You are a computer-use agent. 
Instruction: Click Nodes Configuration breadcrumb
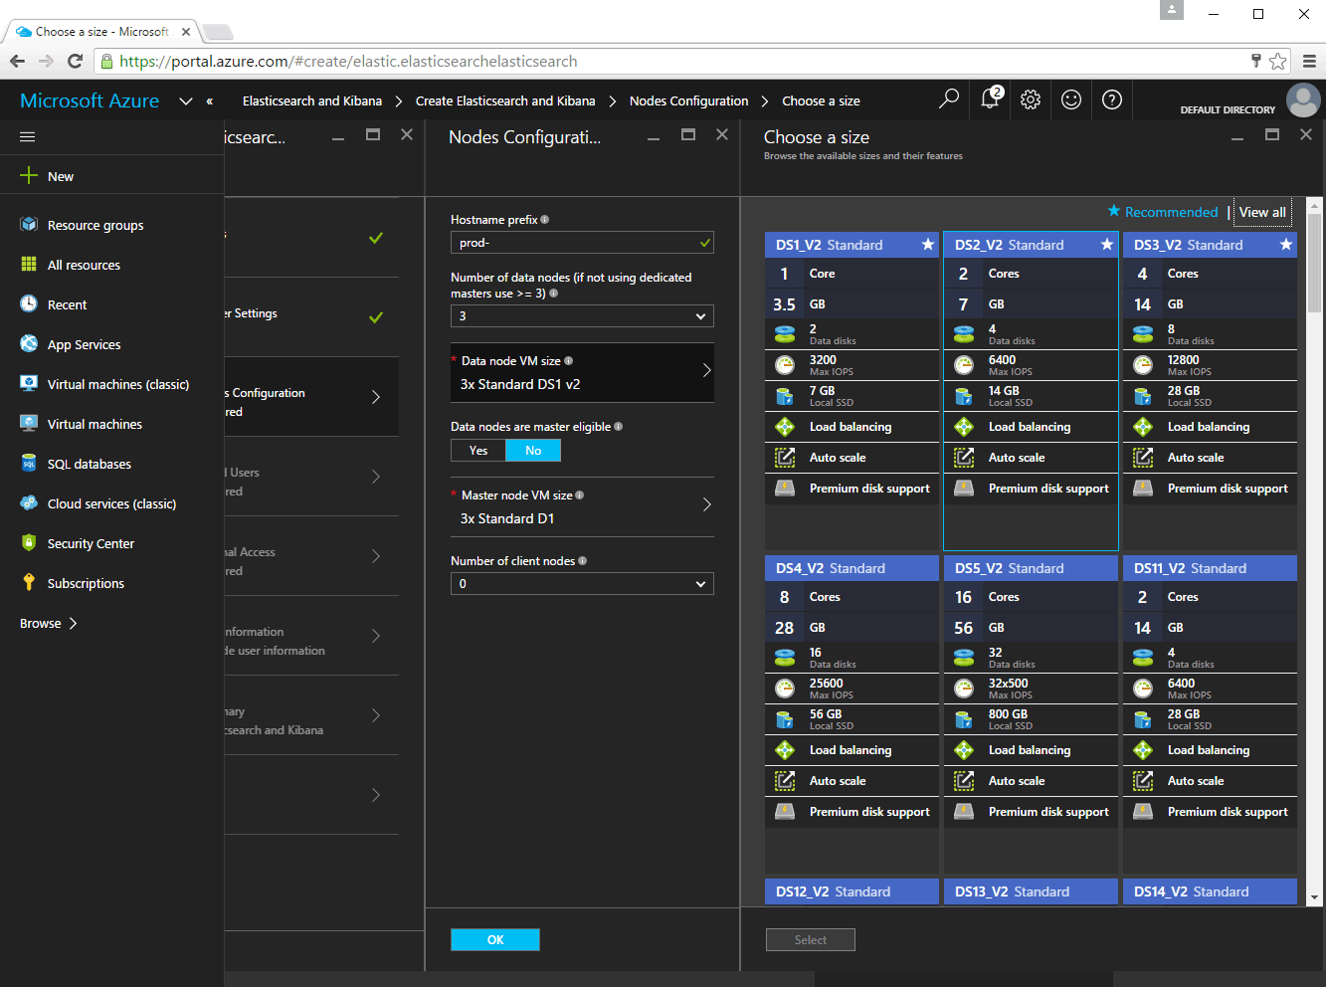688,100
